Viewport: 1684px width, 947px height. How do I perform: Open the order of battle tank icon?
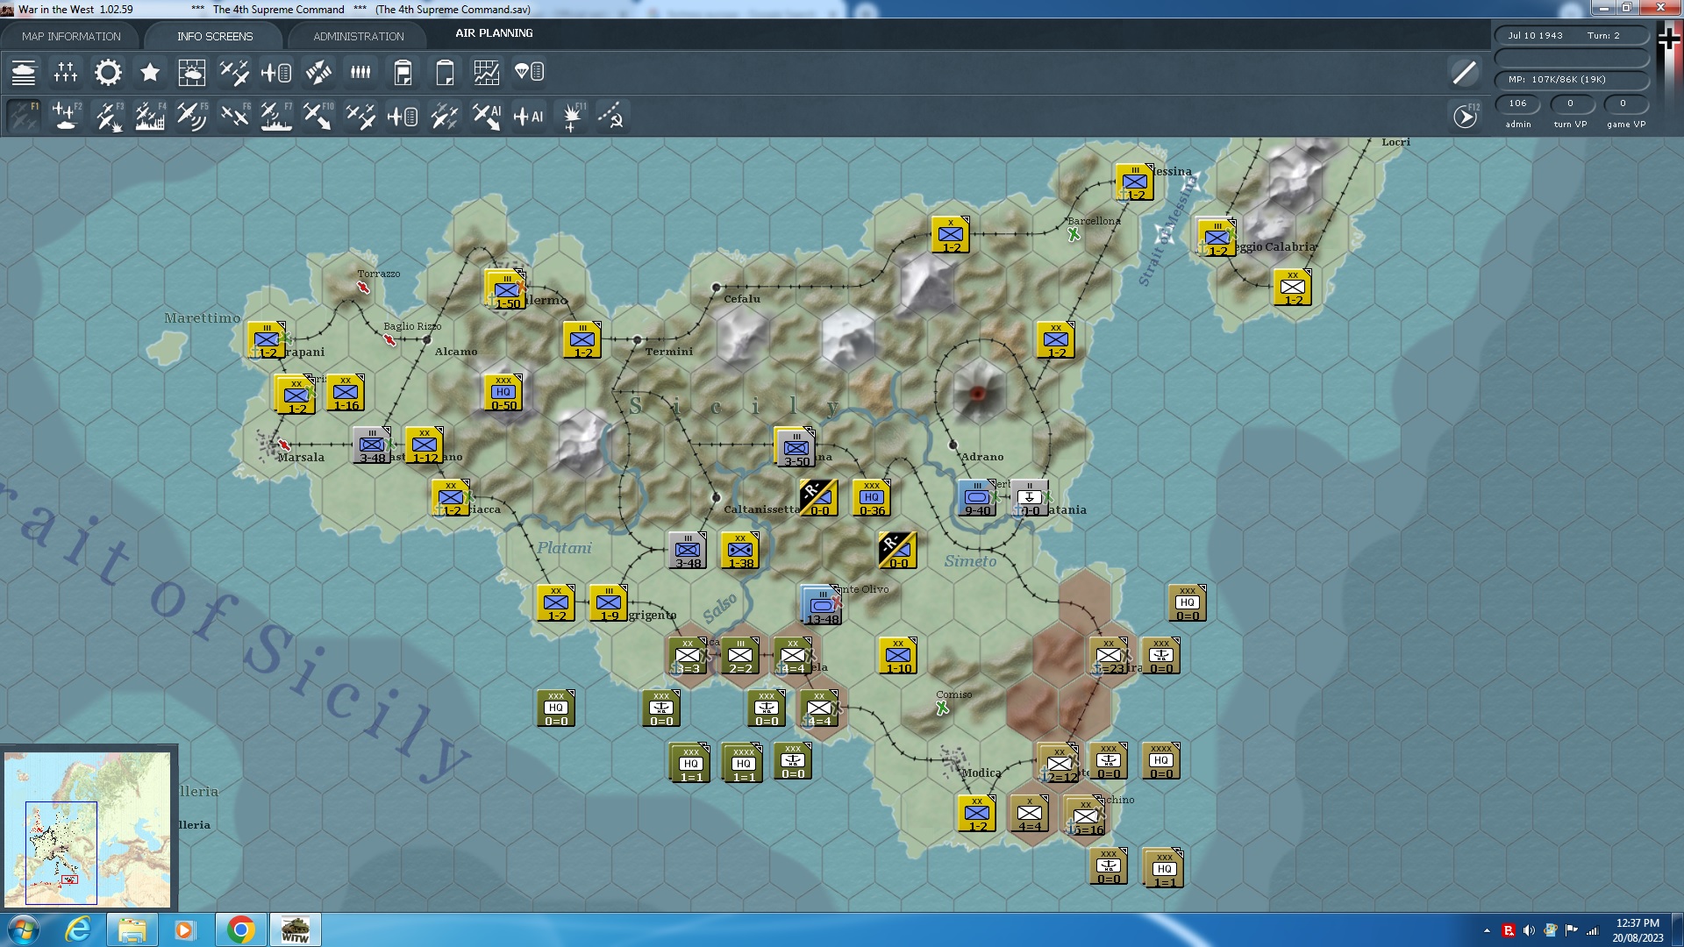click(x=24, y=72)
